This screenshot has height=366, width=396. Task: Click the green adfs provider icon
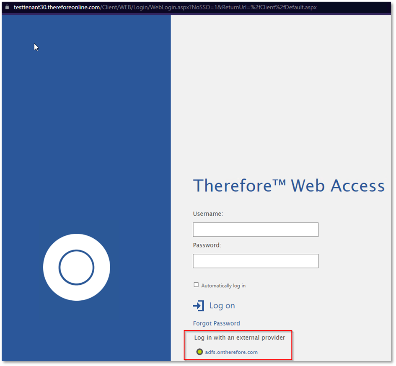click(199, 352)
